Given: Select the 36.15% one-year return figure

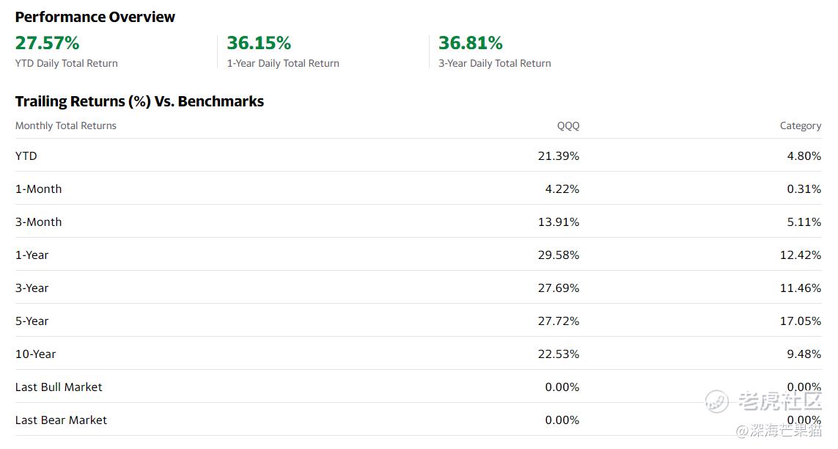Looking at the screenshot, I should point(259,43).
